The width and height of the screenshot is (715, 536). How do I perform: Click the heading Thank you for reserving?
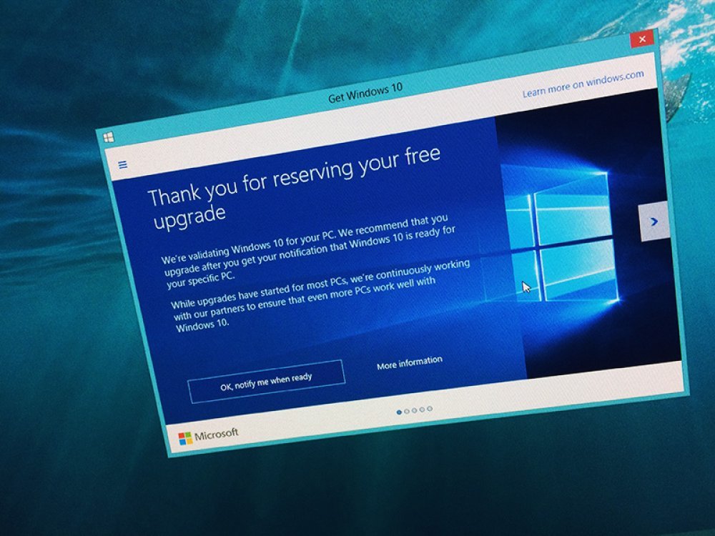294,187
